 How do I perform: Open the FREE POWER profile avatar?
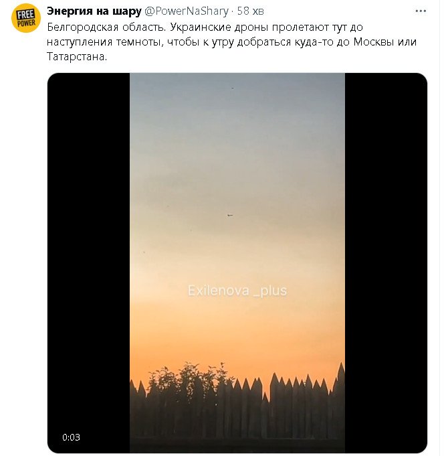coord(26,18)
